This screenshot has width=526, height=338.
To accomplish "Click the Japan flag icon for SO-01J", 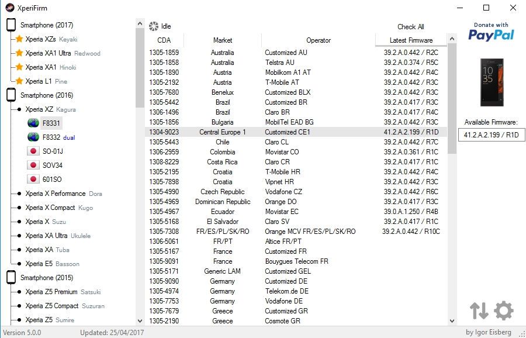I will pos(33,151).
